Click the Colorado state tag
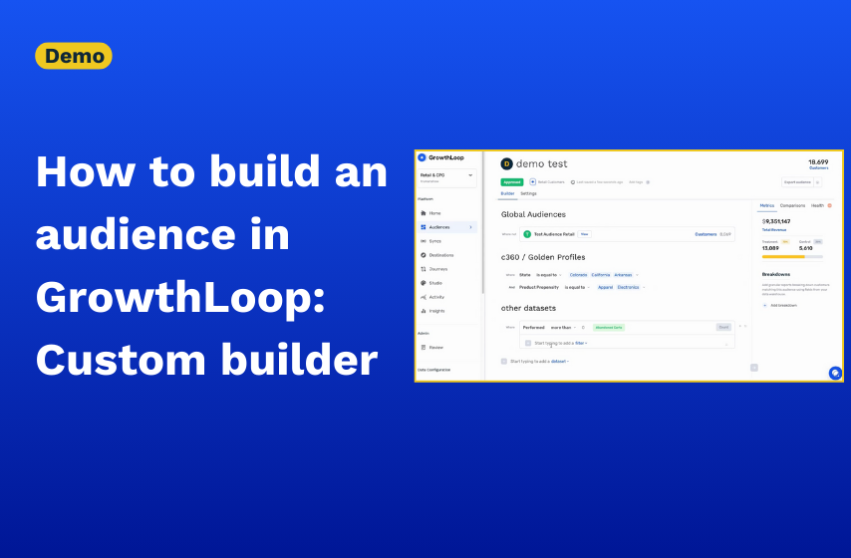Screen dimensions: 851x558 click(578, 275)
